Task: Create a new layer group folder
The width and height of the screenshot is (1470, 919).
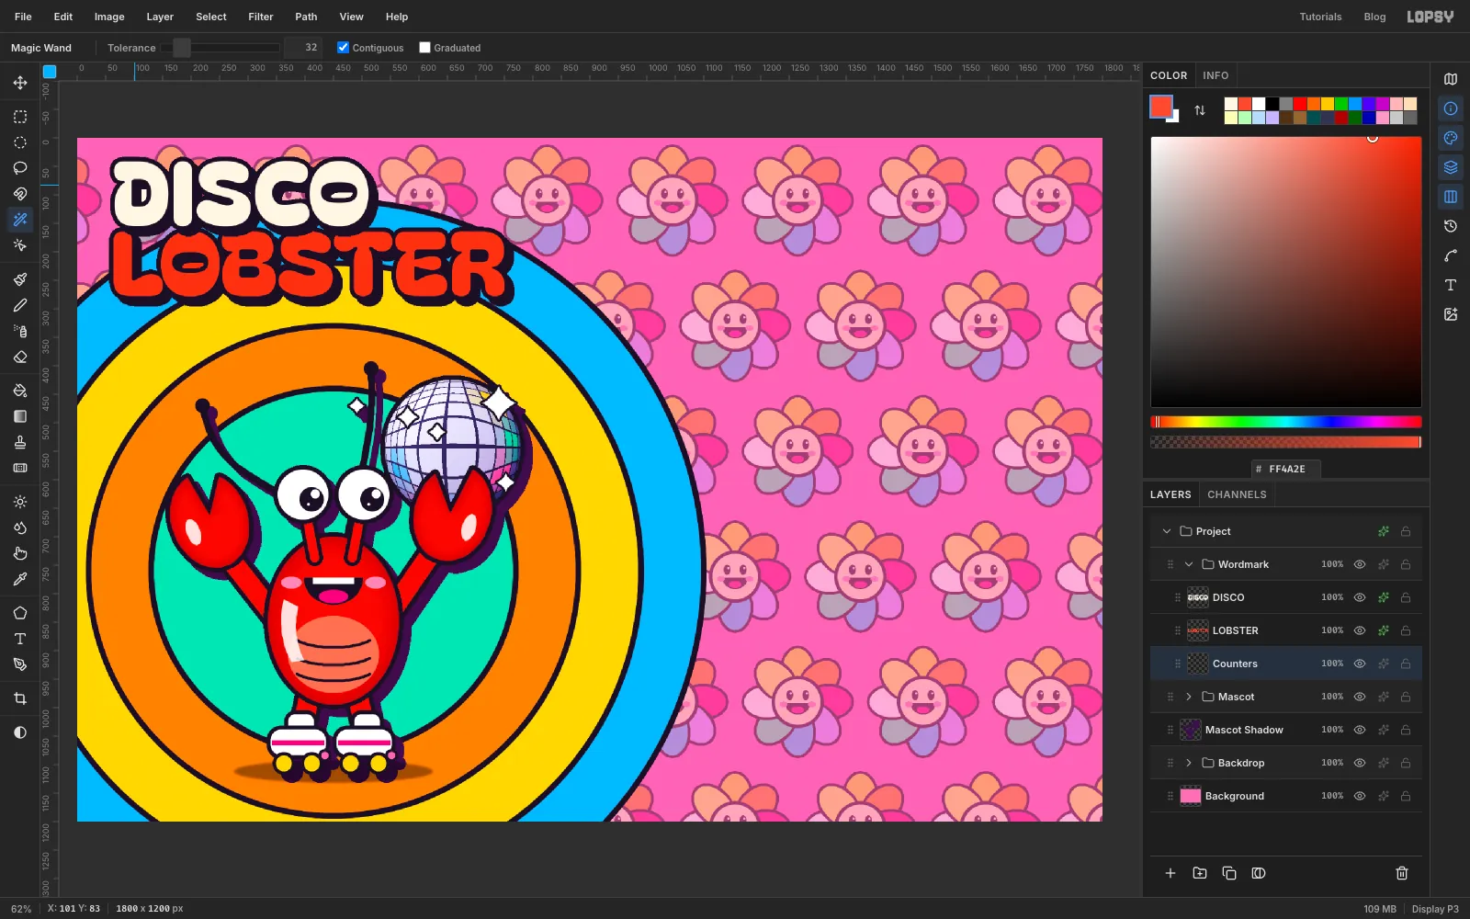Action: coord(1200,873)
